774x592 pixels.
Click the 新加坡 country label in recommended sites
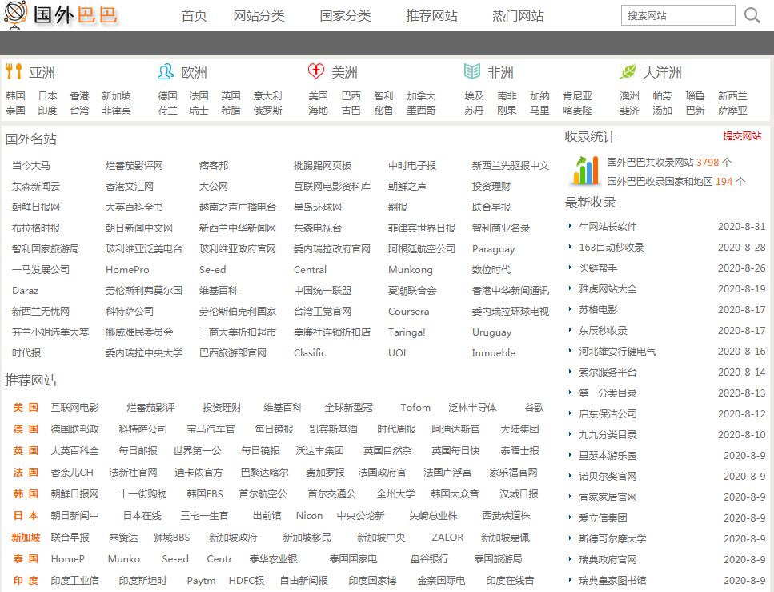[x=25, y=538]
